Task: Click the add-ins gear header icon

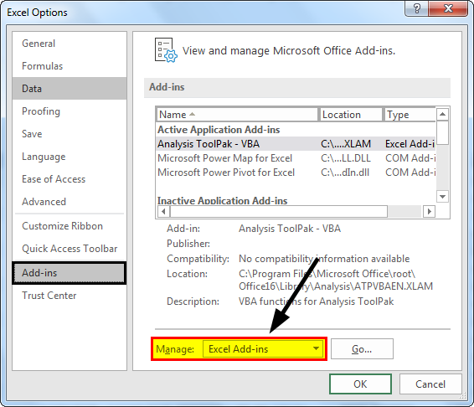Action: 166,50
